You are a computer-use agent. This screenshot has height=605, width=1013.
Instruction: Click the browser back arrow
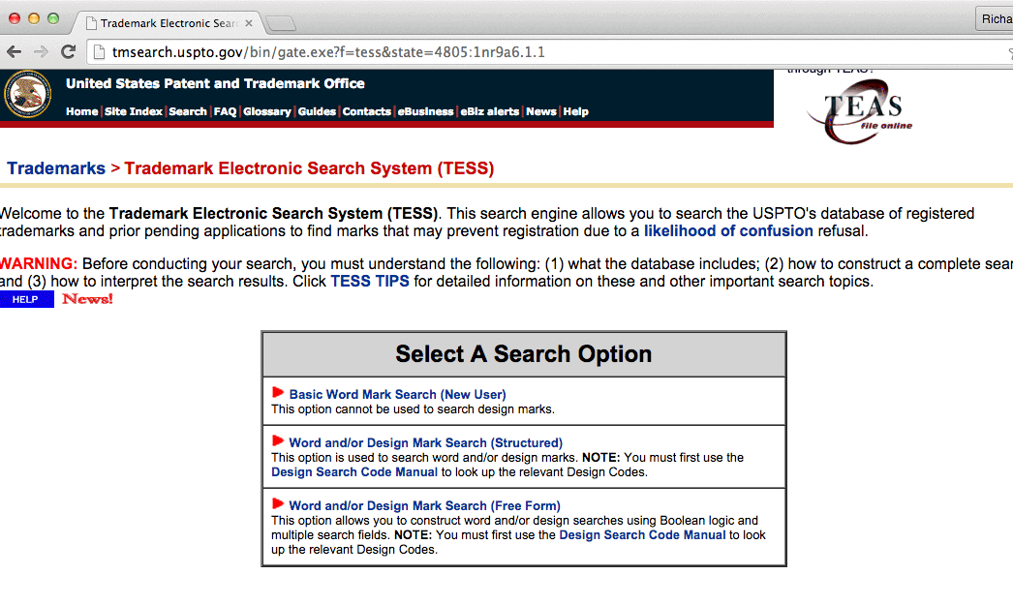[x=14, y=52]
